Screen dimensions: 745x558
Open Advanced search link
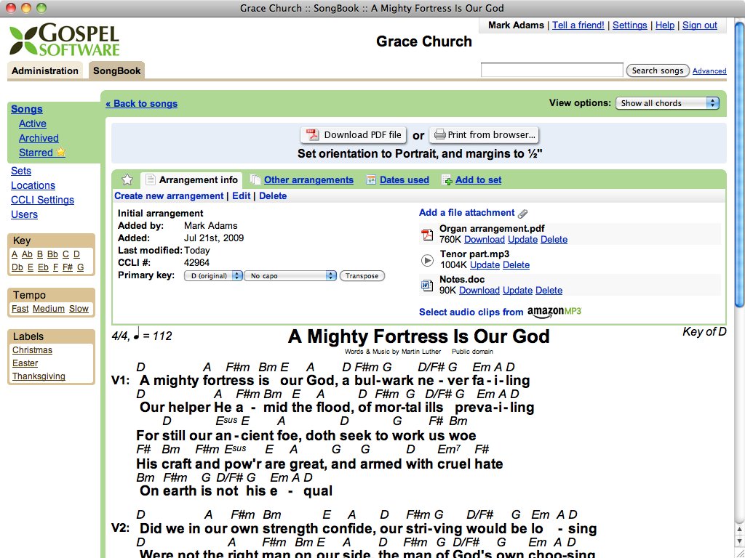(x=709, y=70)
